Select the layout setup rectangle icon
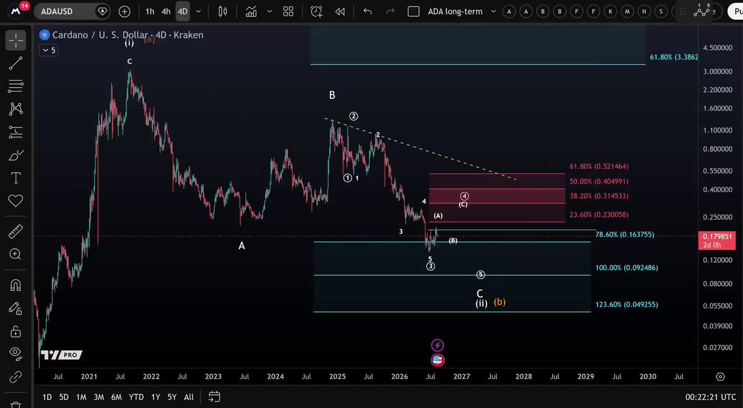 click(414, 11)
